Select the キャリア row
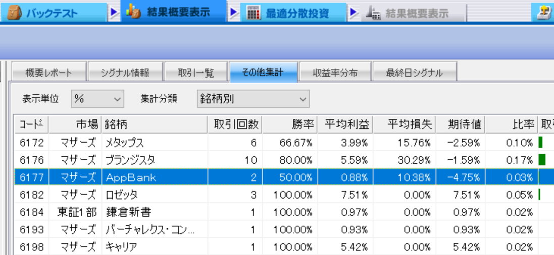The width and height of the screenshot is (554, 255). click(x=284, y=246)
